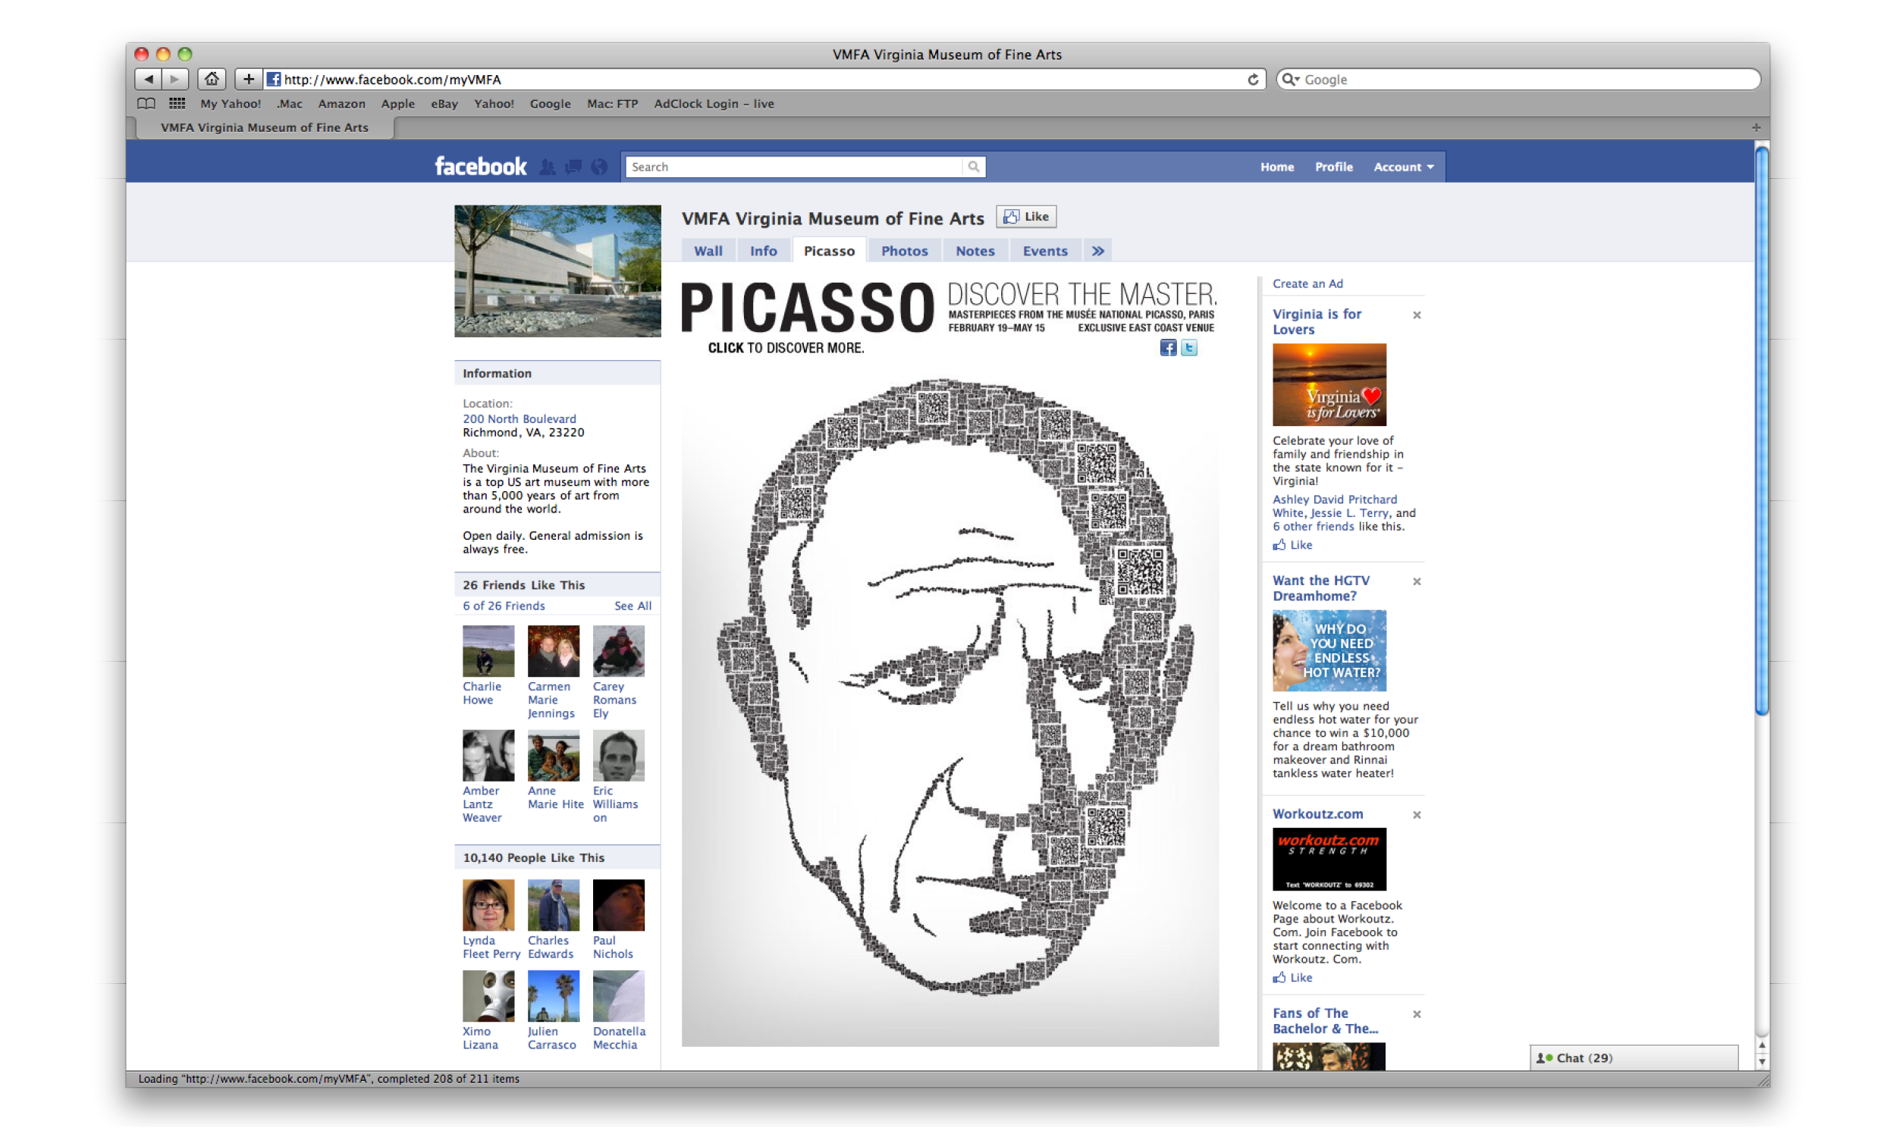Open the Virginia is for Lovers ad image
1896x1137 pixels.
[x=1329, y=384]
